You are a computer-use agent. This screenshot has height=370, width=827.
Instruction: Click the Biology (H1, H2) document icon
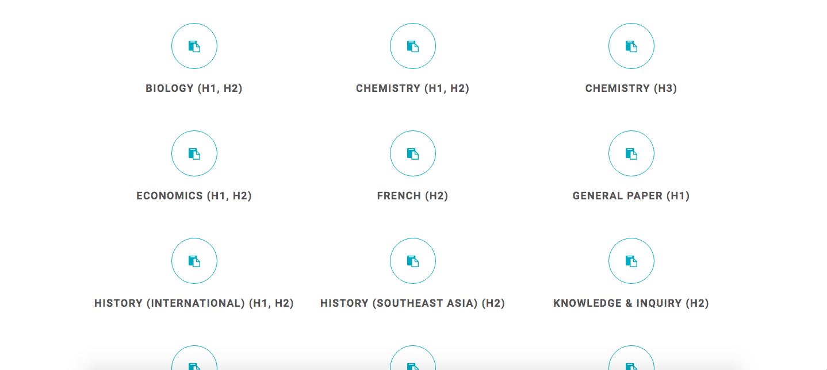[x=194, y=47]
